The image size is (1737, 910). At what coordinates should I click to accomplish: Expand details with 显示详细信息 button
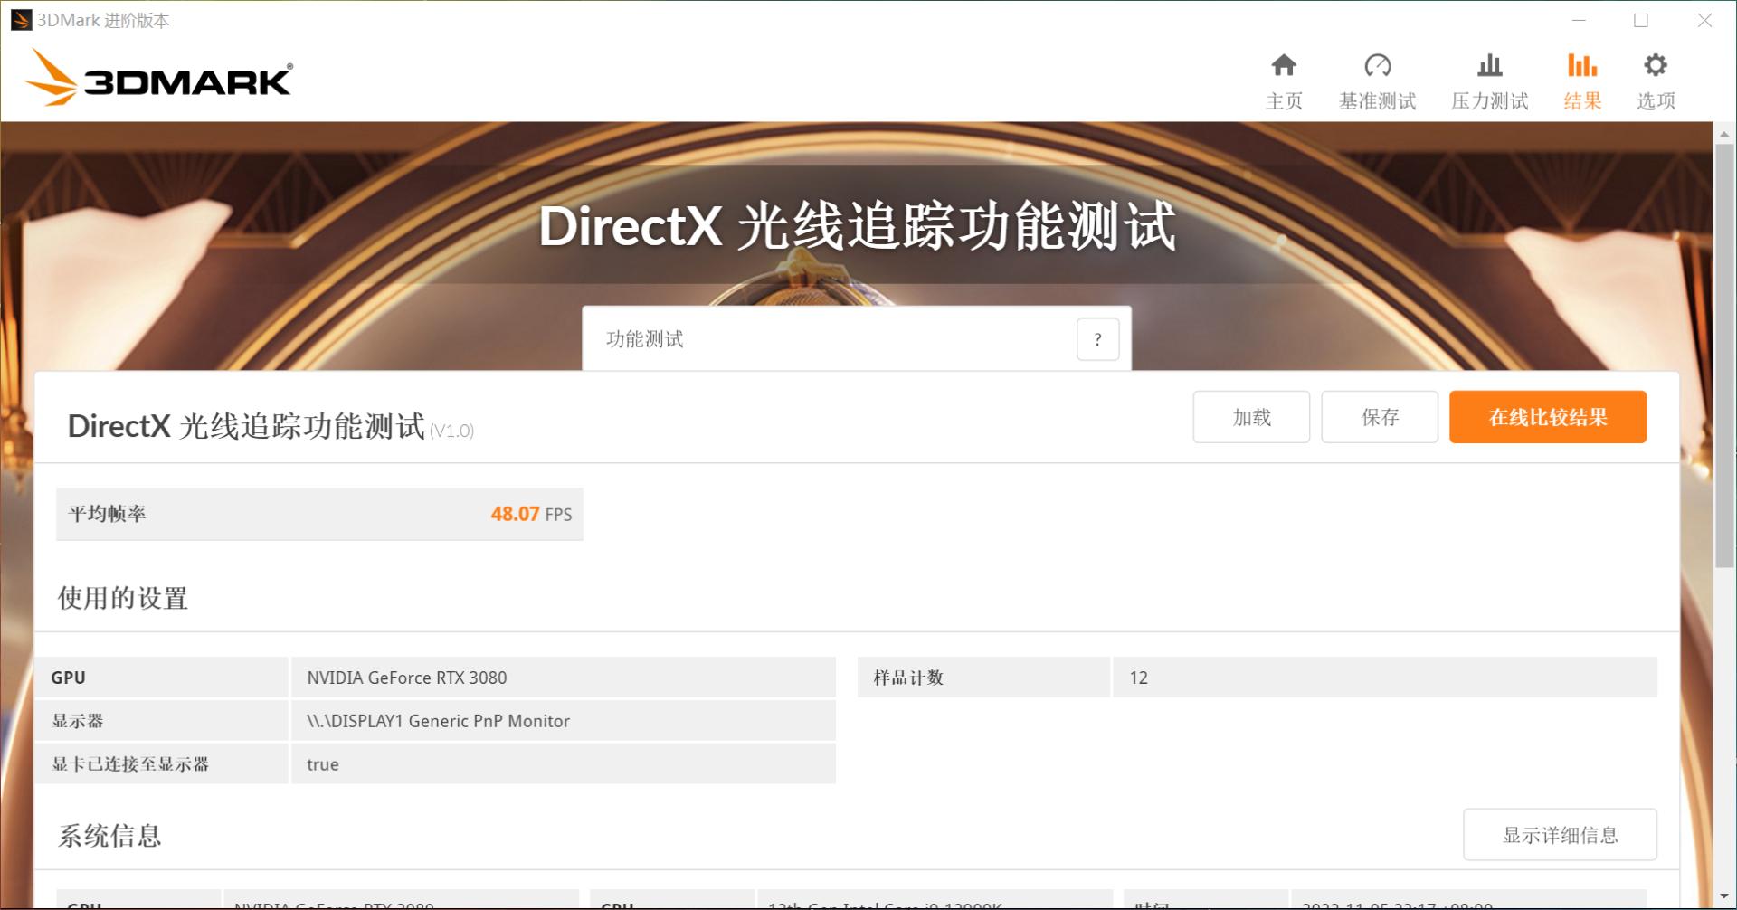coord(1560,835)
